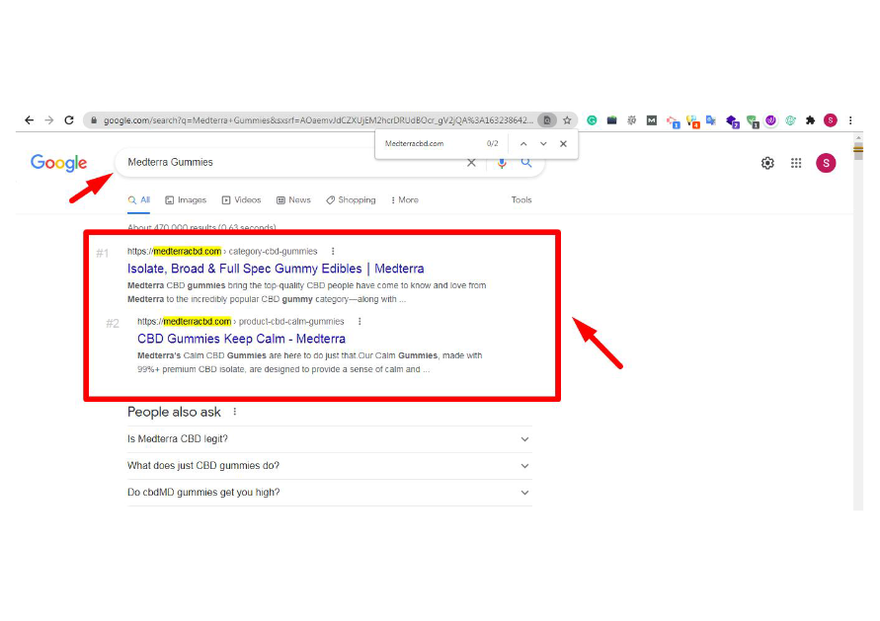Click the page vertical scrollbar thumb
880x621 pixels.
pos(858,151)
